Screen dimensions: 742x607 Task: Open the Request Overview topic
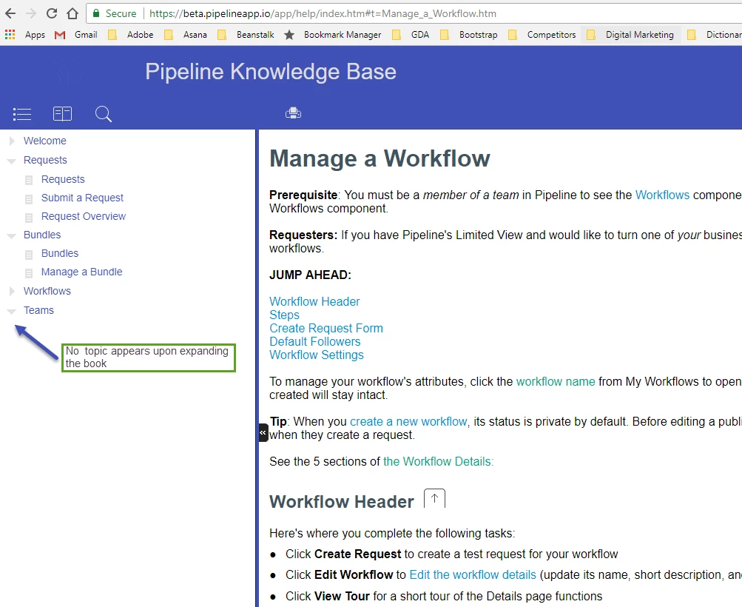(84, 216)
